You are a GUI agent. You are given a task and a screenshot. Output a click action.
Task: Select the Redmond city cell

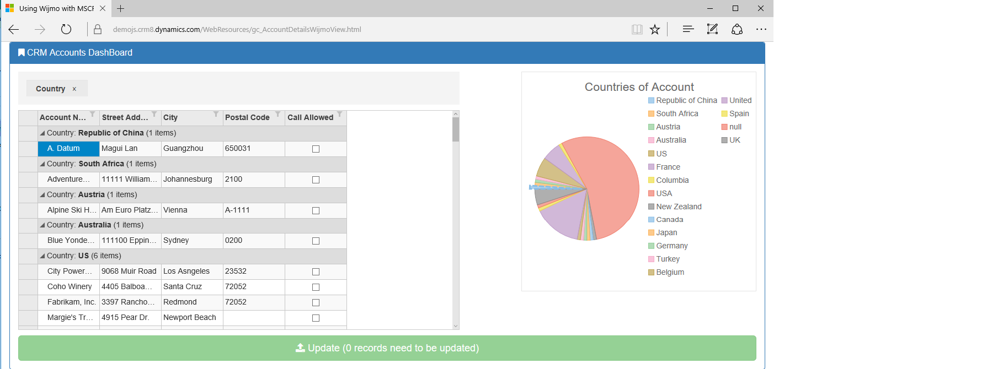[193, 302]
